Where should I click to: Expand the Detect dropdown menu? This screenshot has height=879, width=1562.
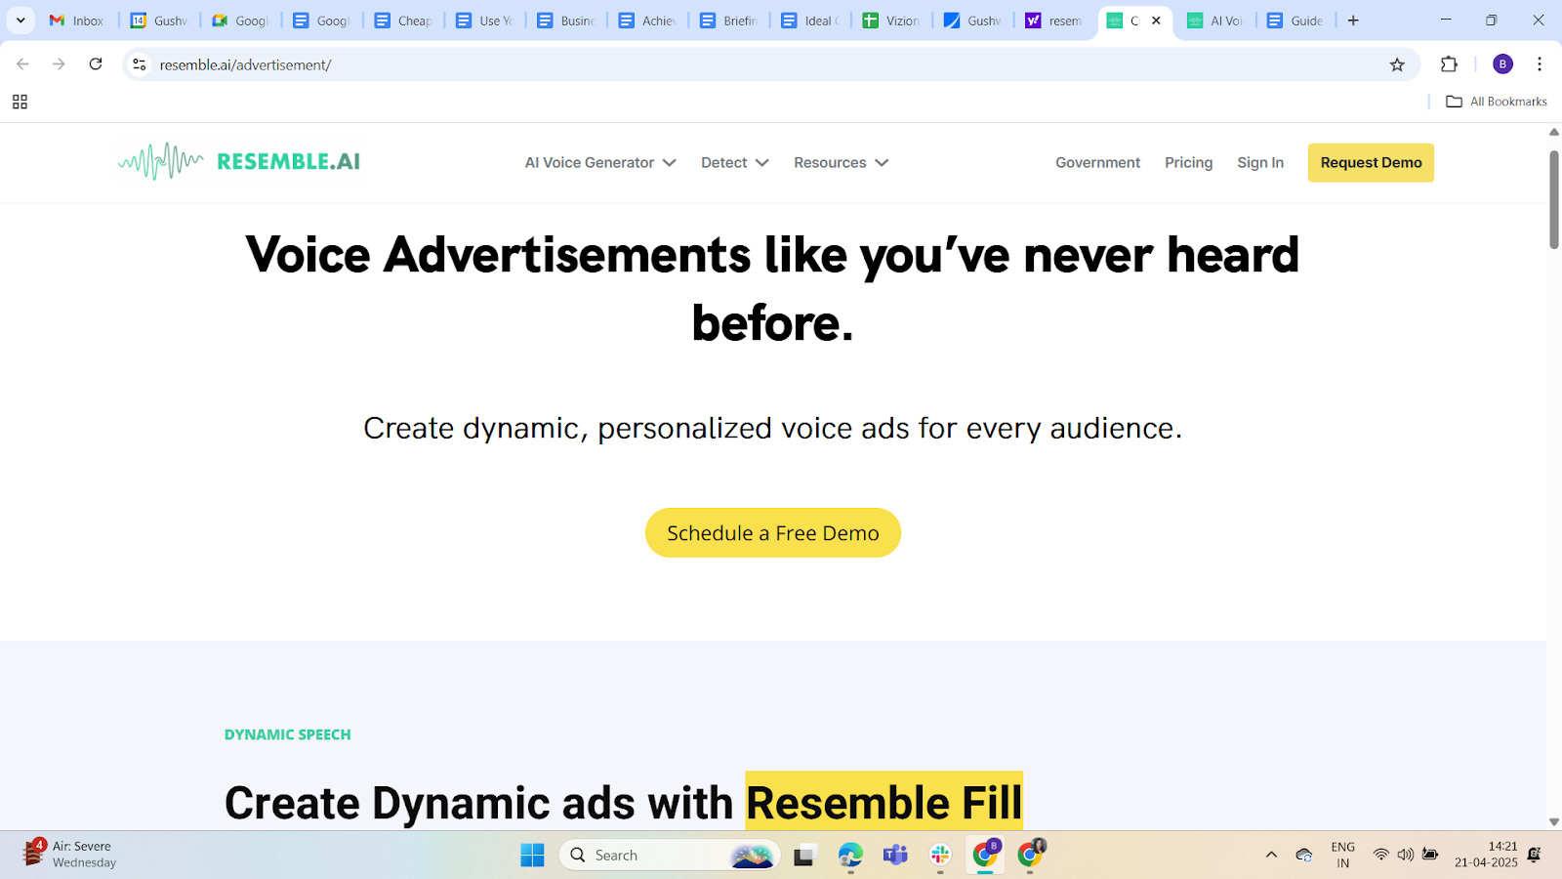[x=735, y=163]
